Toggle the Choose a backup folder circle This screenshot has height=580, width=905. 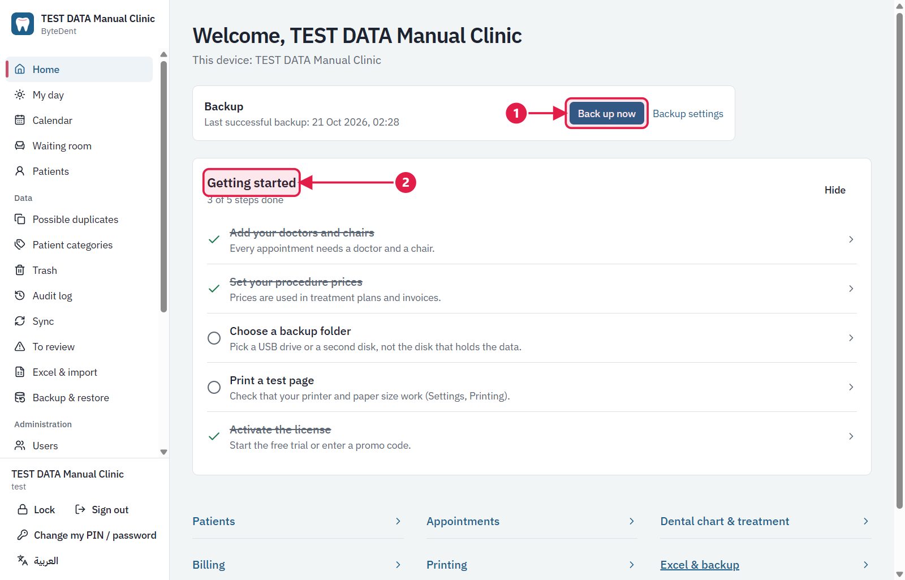pos(214,338)
